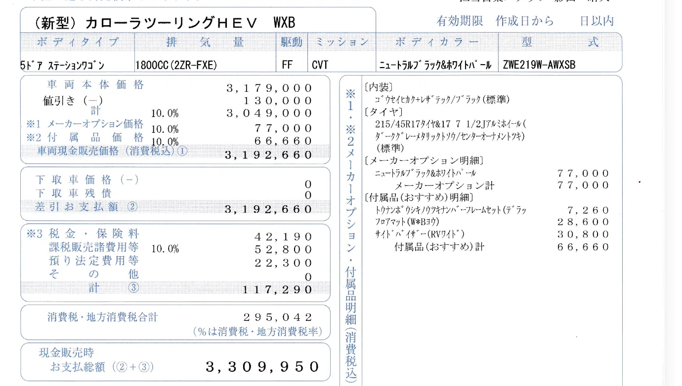Click the [タイヤ] section heading
Image resolution: width=682 pixels, height=386 pixels.
click(x=383, y=112)
